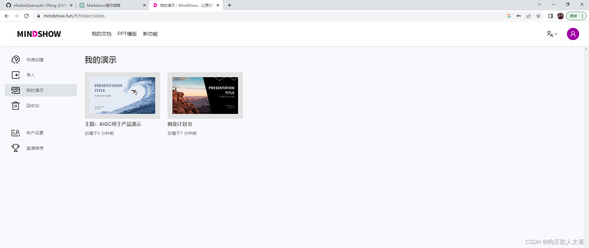Screen dimensions: 589x248
Task: Click the browser forward arrow
Action: 17,16
